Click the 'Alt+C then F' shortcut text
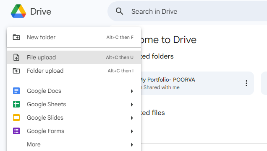 (x=120, y=37)
